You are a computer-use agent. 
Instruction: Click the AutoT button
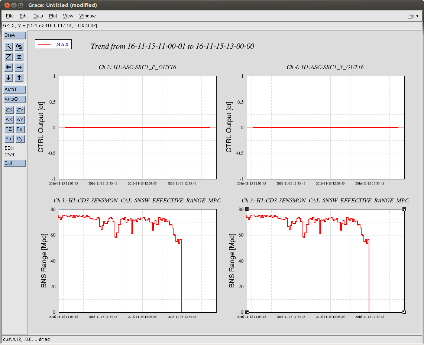coord(14,89)
